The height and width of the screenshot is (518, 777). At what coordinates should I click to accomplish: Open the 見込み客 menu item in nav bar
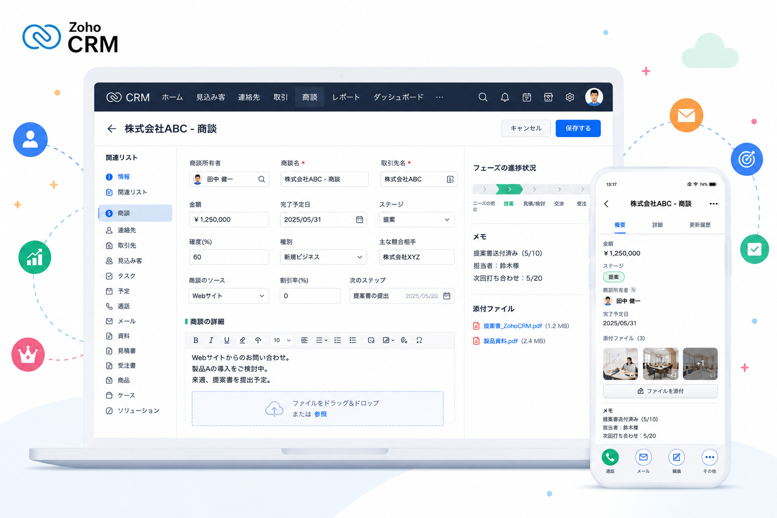point(211,97)
